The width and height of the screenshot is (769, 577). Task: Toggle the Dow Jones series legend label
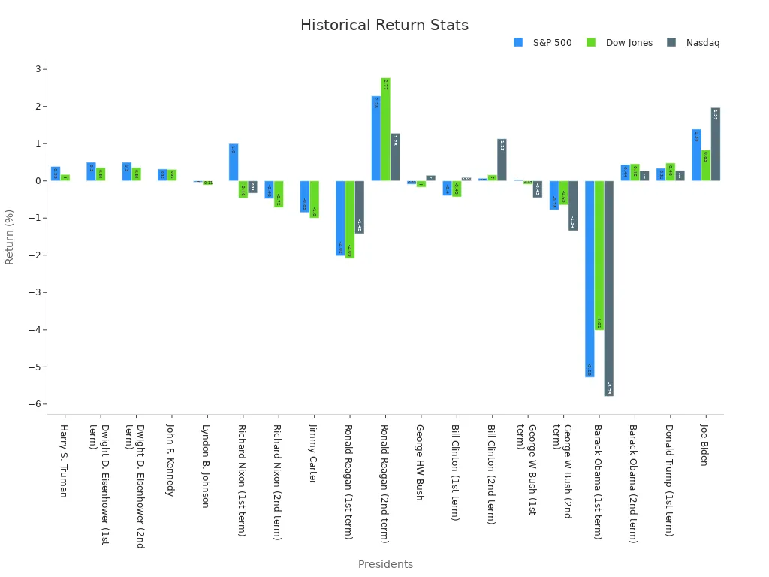tap(629, 43)
